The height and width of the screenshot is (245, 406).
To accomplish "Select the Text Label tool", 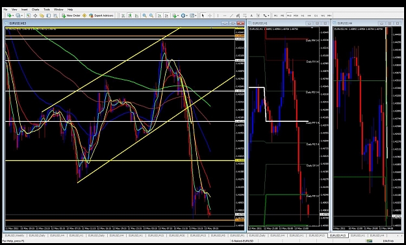I will [x=258, y=16].
